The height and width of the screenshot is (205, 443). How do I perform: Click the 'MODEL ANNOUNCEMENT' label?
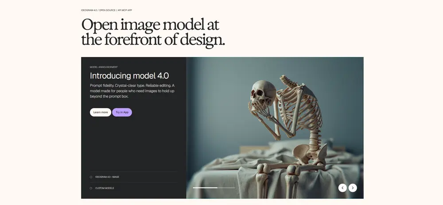pos(104,67)
